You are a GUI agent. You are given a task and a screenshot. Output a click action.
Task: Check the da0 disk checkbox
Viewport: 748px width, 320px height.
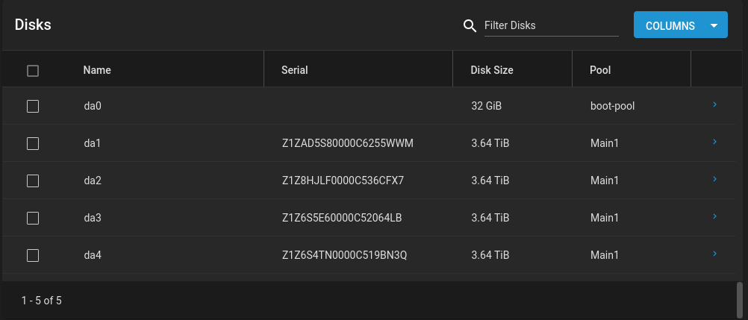33,107
